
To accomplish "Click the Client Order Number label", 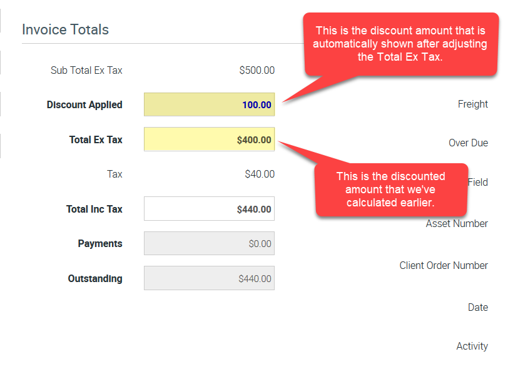I will coord(444,265).
